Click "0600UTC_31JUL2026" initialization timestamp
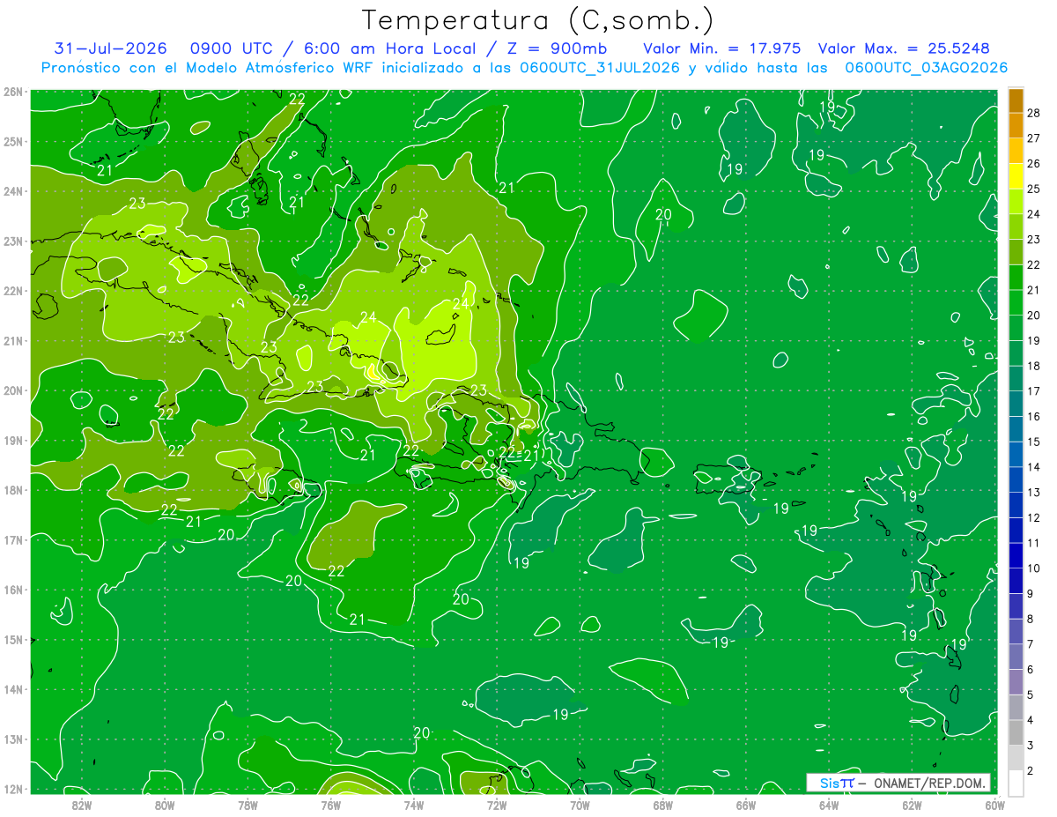This screenshot has width=1057, height=817. click(600, 68)
